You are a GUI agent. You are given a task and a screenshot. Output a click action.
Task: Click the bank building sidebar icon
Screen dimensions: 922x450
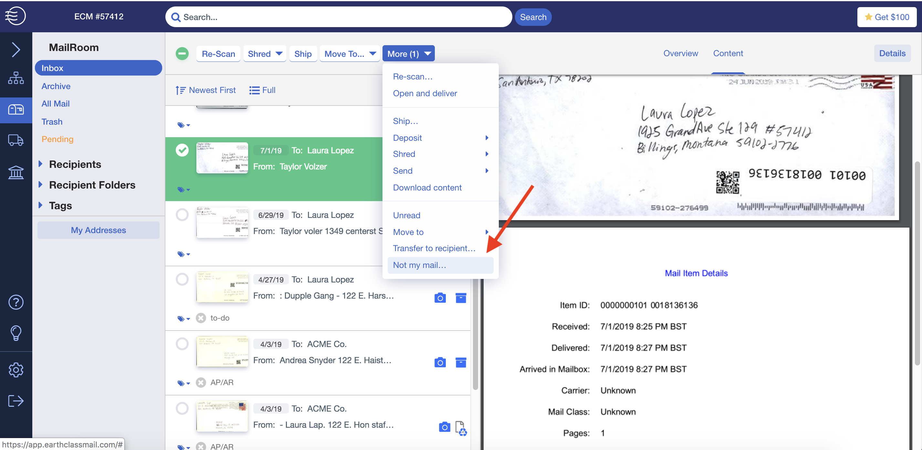(16, 172)
